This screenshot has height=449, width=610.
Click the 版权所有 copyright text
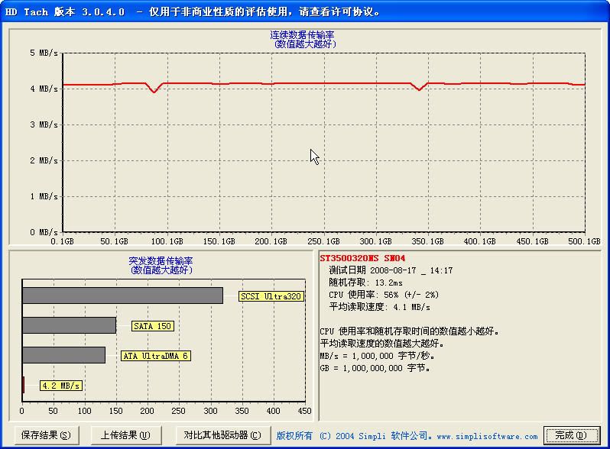tap(295, 436)
